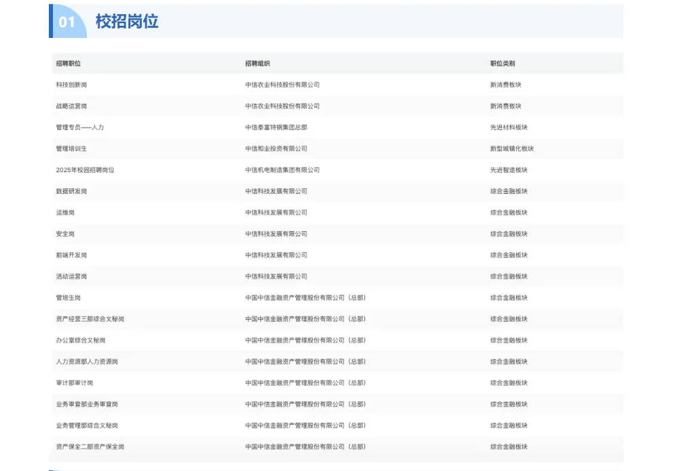
Task: Click 综合金融板块 in the 资产保全二部资产保全岗 row
Action: click(509, 447)
